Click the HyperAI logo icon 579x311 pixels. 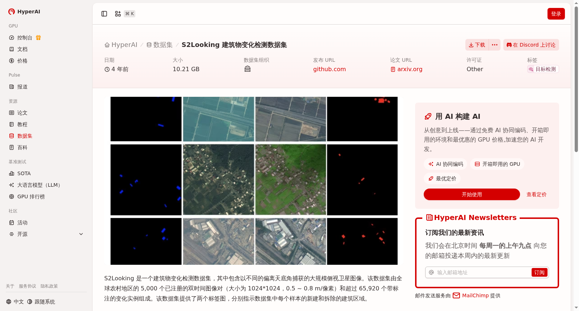(12, 12)
